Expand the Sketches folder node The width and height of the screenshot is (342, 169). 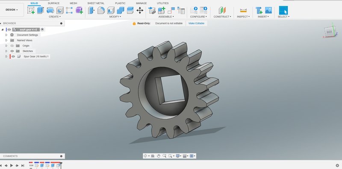click(6, 51)
